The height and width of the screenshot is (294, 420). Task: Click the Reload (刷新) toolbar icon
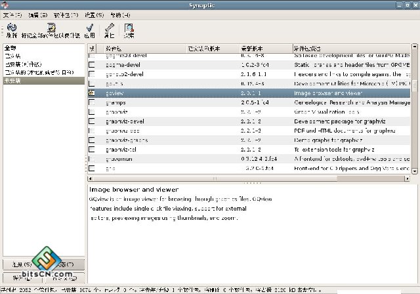[12, 28]
